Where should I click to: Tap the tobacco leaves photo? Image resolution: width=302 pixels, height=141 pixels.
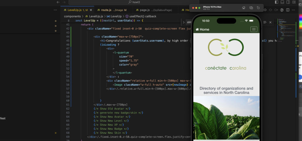pos(226,118)
